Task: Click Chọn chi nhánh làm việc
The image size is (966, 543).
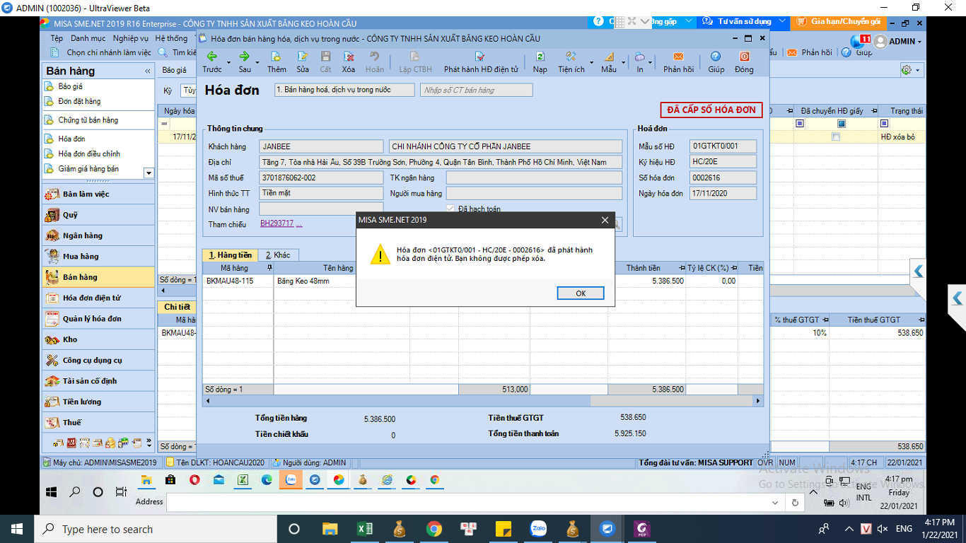Action: click(102, 52)
